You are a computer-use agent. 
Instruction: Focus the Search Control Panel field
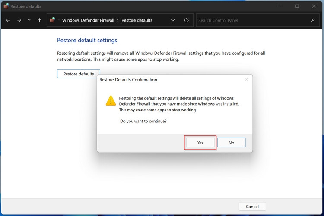pos(257,20)
